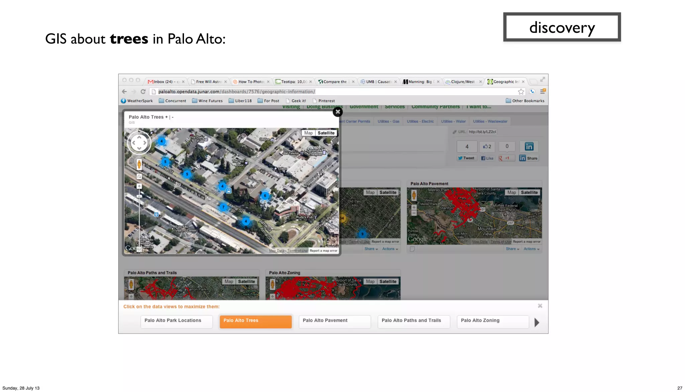Click the Services nav link
685x392 pixels.
(395, 107)
